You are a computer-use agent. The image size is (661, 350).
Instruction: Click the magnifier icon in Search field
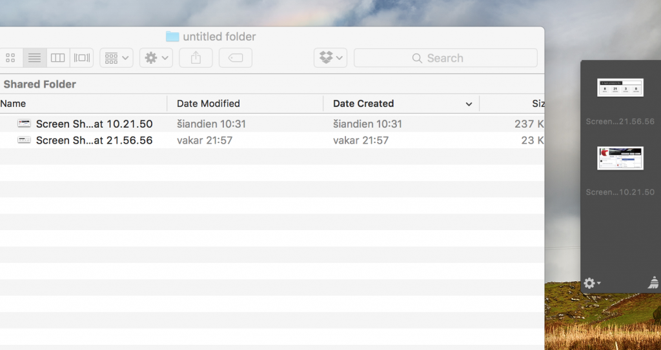[x=417, y=58]
